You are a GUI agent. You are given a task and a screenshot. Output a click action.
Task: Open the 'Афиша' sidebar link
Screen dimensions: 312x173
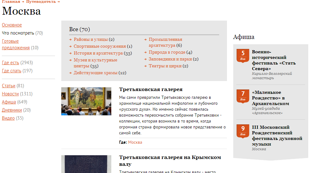pos(9,102)
